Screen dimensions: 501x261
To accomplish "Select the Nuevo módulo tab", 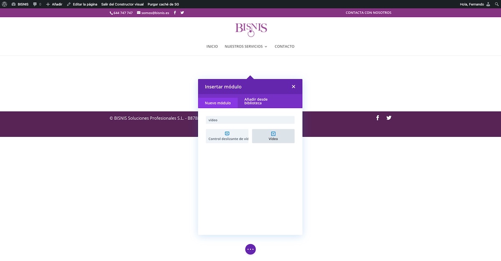I will pyautogui.click(x=218, y=103).
